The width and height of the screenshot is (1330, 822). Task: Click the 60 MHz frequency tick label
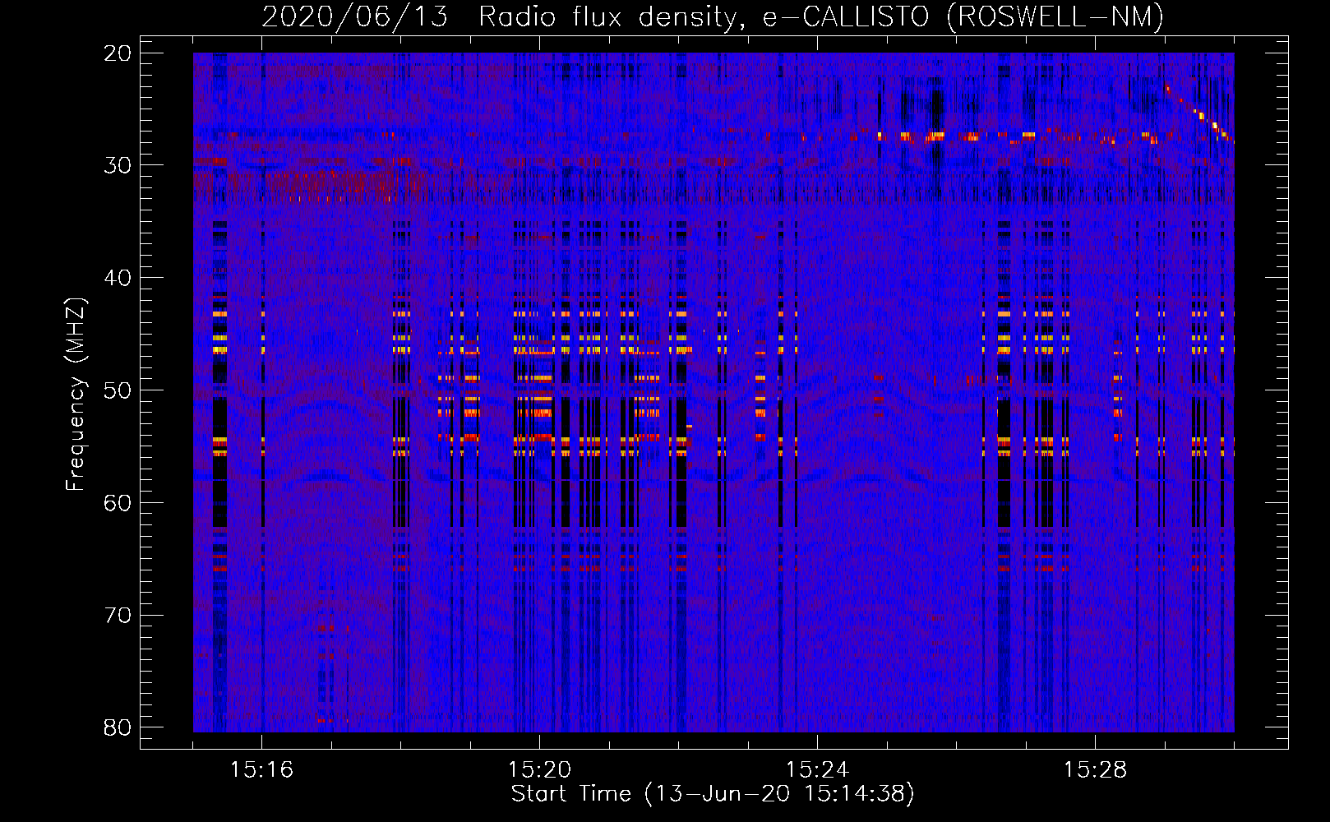pyautogui.click(x=118, y=502)
